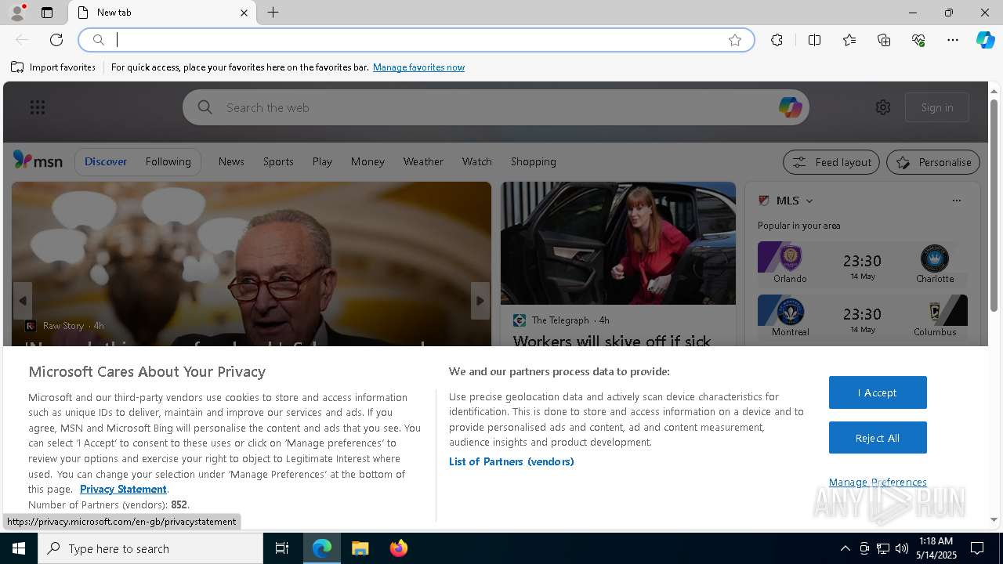Screen dimensions: 1003x564
Task: Open Montreal vs Columbus match
Action: [863, 317]
